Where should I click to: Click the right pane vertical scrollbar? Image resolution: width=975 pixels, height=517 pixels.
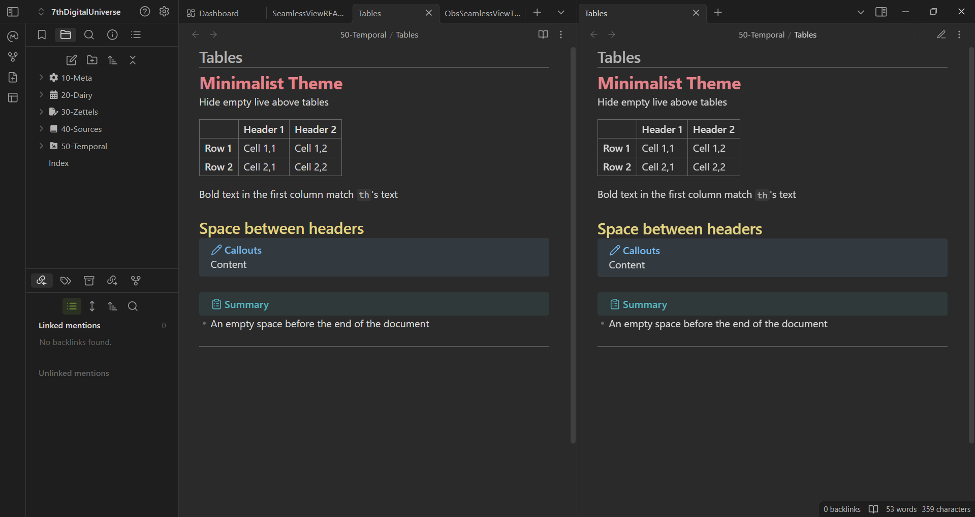(x=971, y=246)
